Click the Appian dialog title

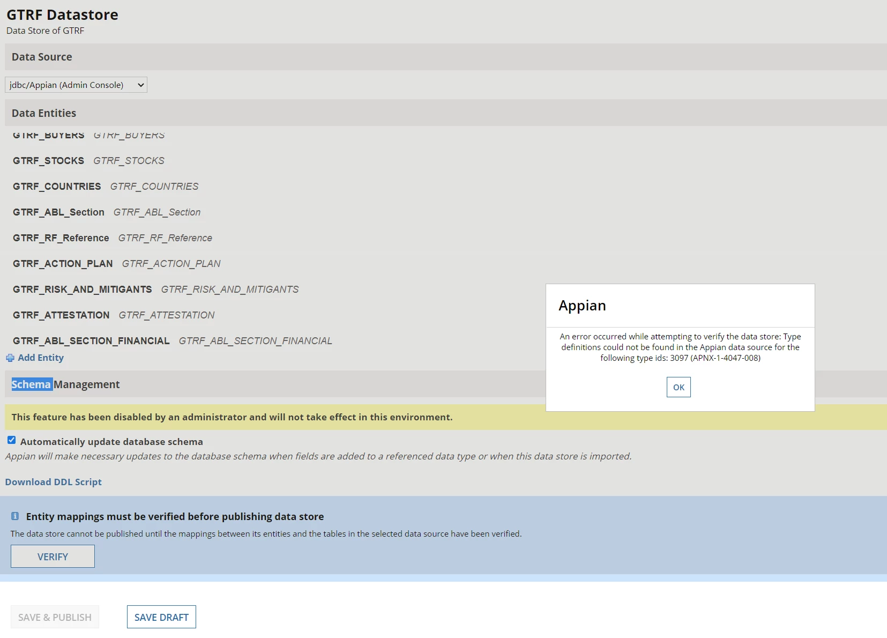tap(582, 306)
